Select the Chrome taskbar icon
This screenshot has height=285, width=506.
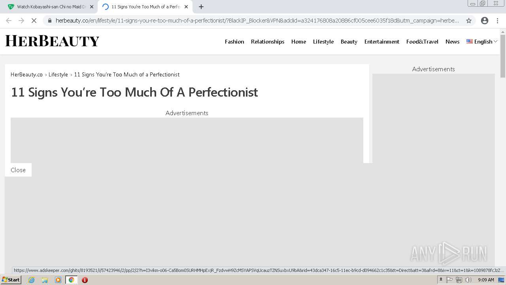click(71, 280)
